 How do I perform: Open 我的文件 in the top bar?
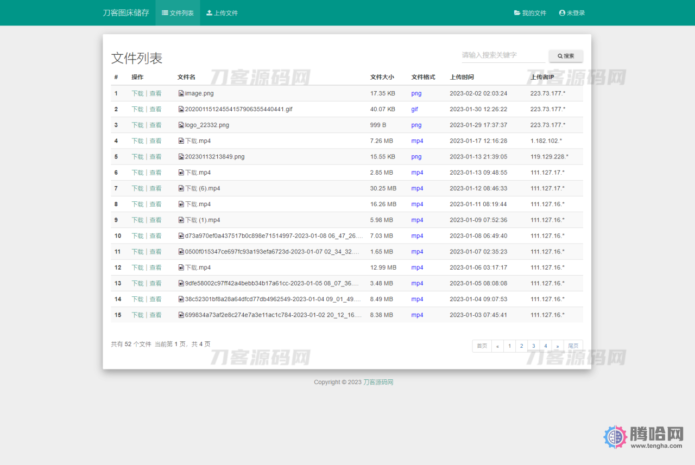click(x=530, y=12)
